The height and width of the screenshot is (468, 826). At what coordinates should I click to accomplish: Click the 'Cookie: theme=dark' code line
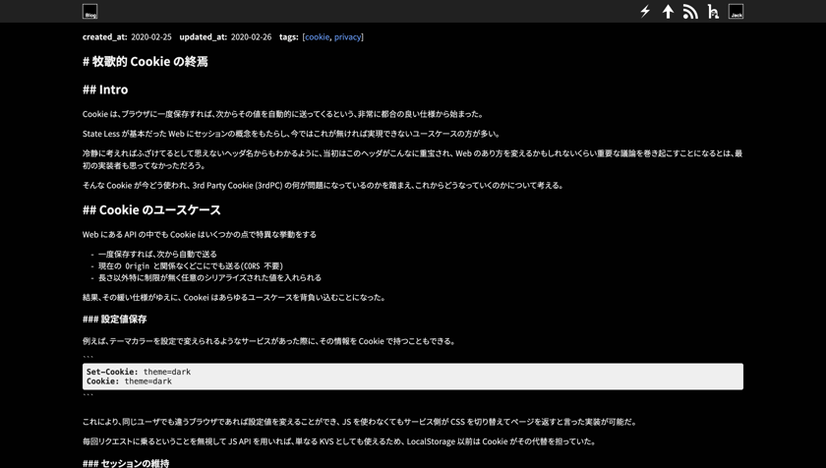coord(129,381)
